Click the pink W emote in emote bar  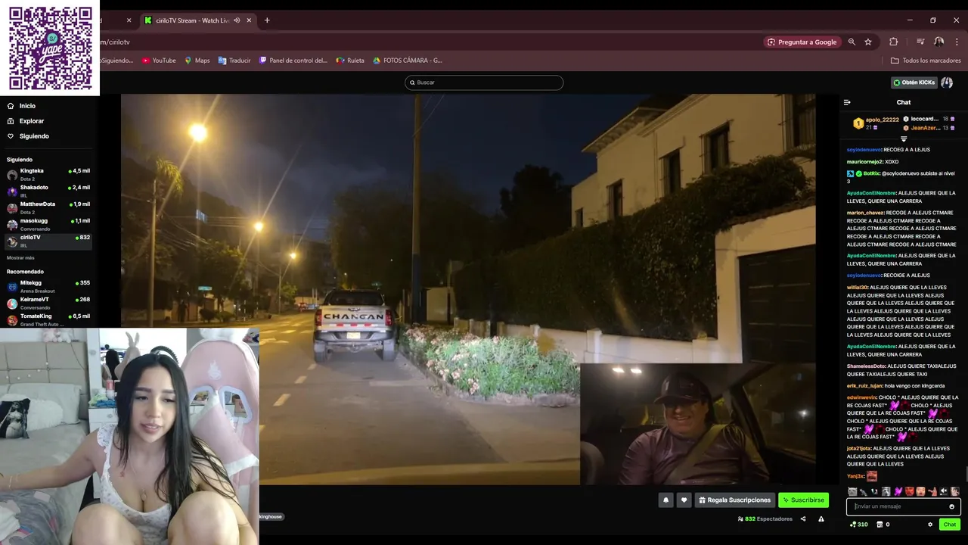pos(898,491)
